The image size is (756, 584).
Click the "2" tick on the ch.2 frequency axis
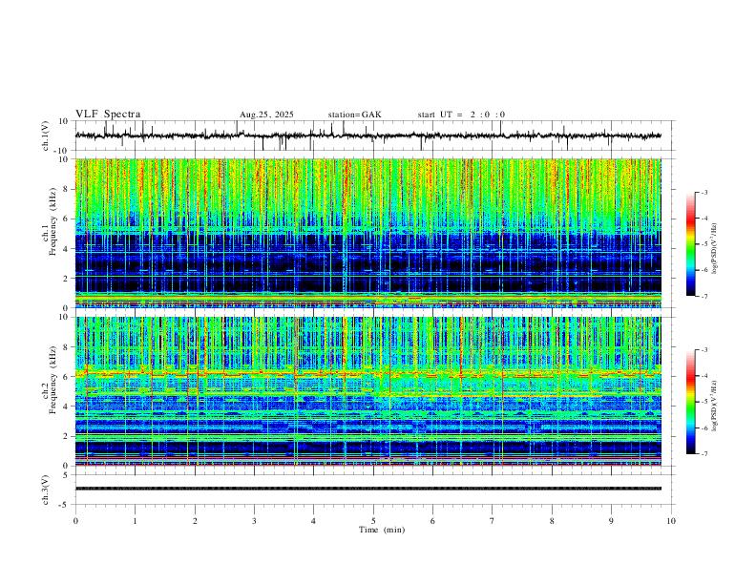[x=67, y=436]
